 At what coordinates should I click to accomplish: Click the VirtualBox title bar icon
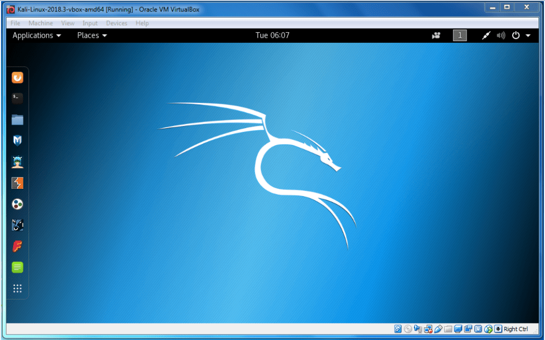pyautogui.click(x=11, y=9)
